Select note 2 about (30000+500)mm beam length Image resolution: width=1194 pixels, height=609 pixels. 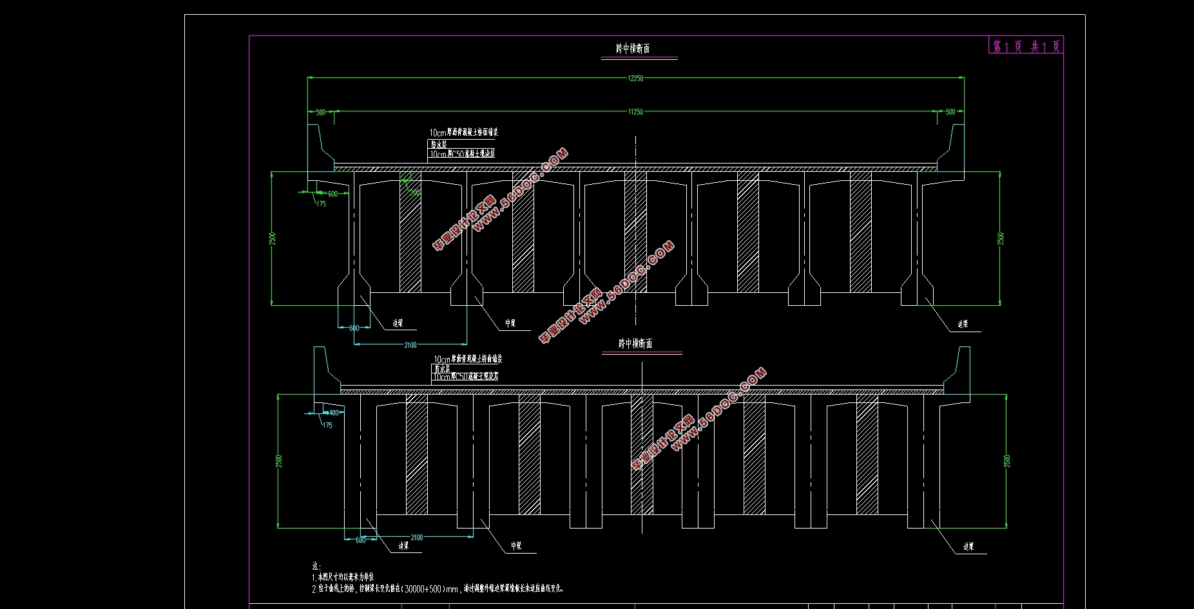(x=438, y=588)
